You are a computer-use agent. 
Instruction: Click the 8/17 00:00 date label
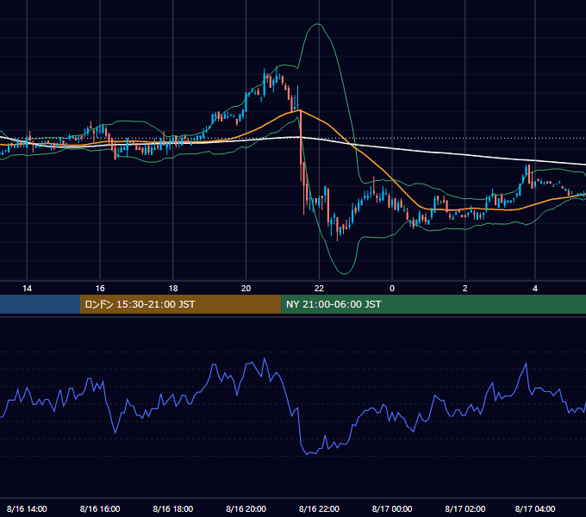(392, 508)
